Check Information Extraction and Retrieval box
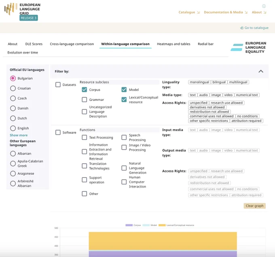 pyautogui.click(x=85, y=152)
